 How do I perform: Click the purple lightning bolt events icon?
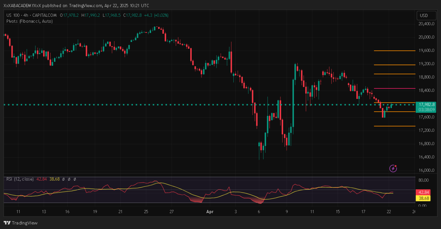coord(393,168)
